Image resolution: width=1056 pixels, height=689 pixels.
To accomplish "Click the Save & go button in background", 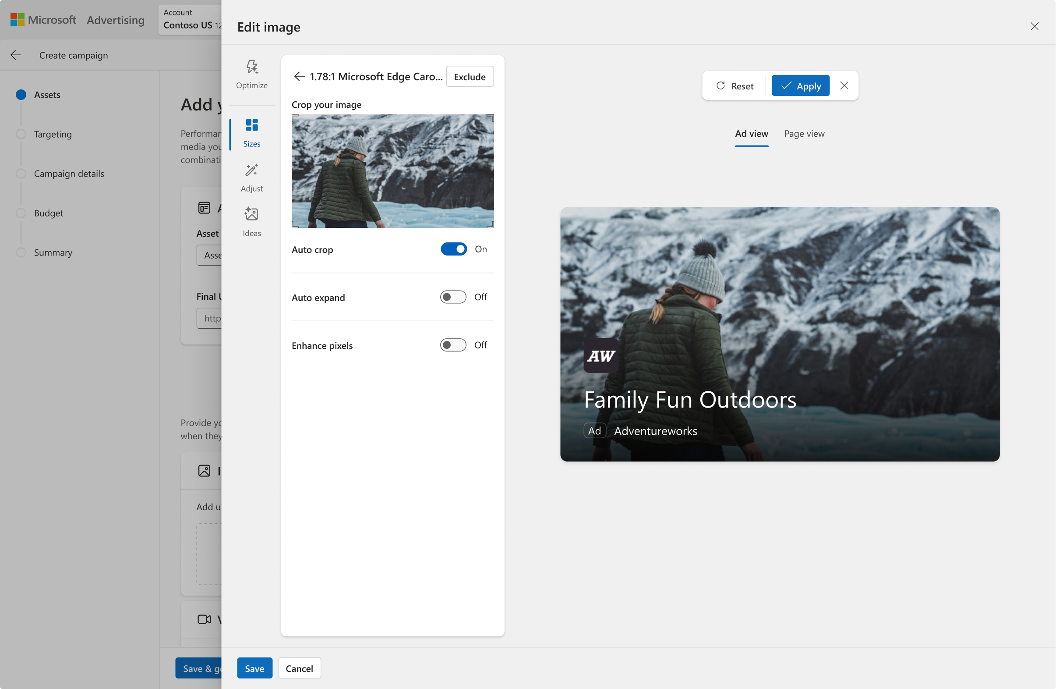I will pyautogui.click(x=198, y=668).
